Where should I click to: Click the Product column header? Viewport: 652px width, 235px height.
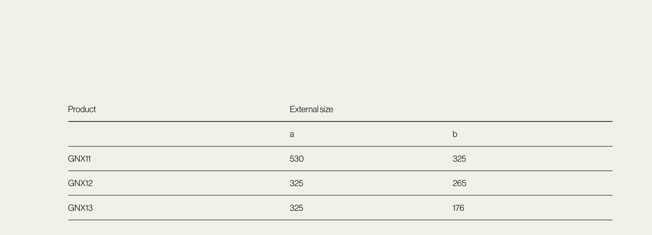(82, 109)
